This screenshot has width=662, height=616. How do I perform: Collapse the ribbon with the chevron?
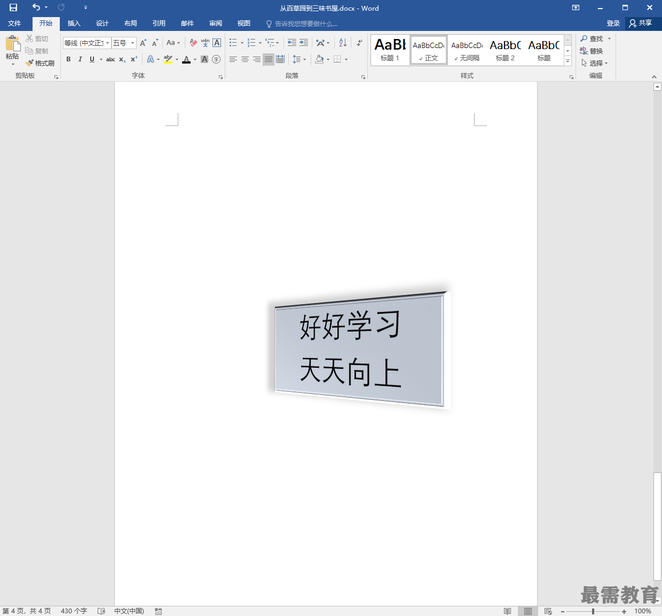click(x=654, y=76)
